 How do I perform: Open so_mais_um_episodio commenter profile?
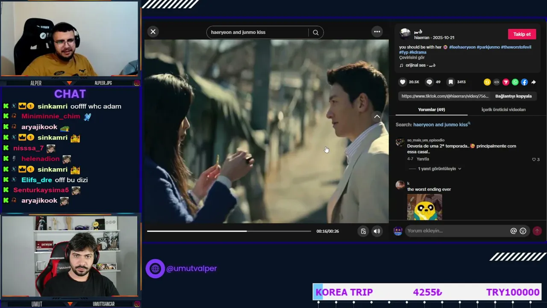pyautogui.click(x=426, y=140)
